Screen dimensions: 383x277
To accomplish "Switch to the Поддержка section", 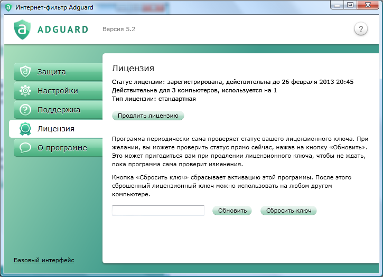I will pyautogui.click(x=58, y=110).
